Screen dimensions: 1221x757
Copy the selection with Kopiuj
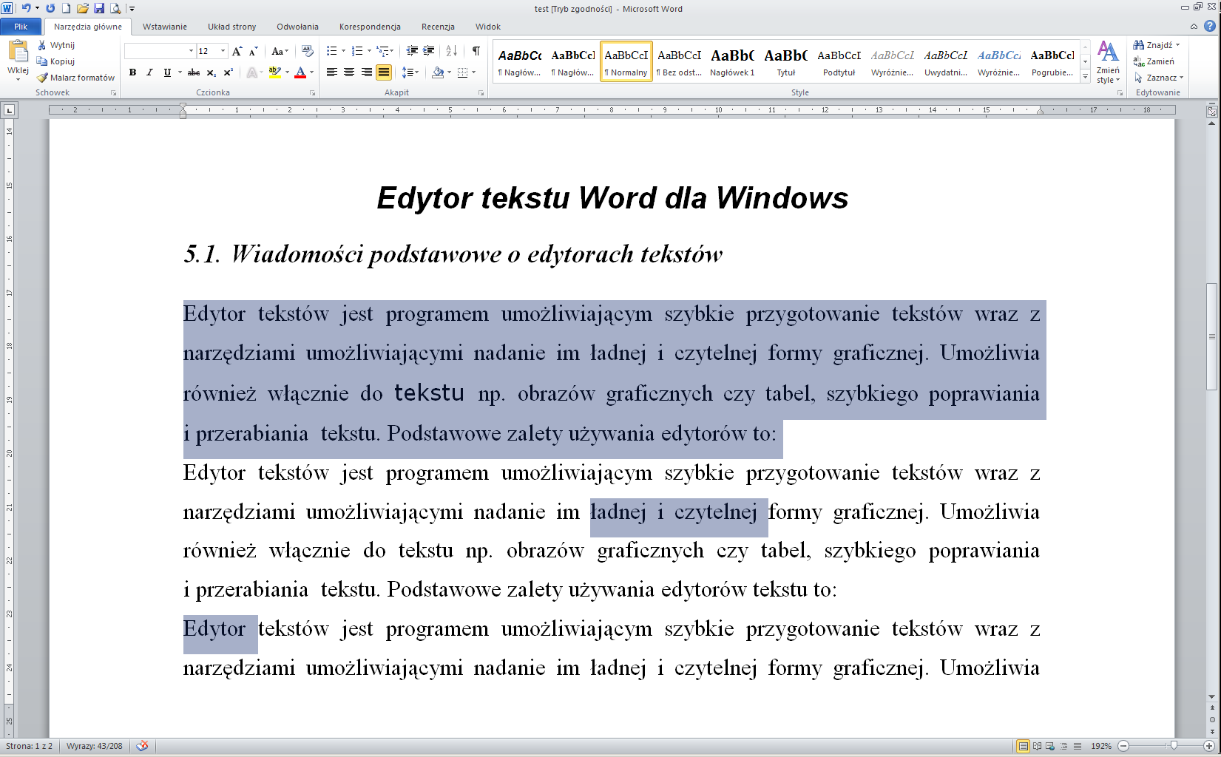56,61
